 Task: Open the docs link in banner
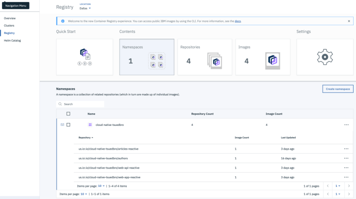click(x=237, y=21)
